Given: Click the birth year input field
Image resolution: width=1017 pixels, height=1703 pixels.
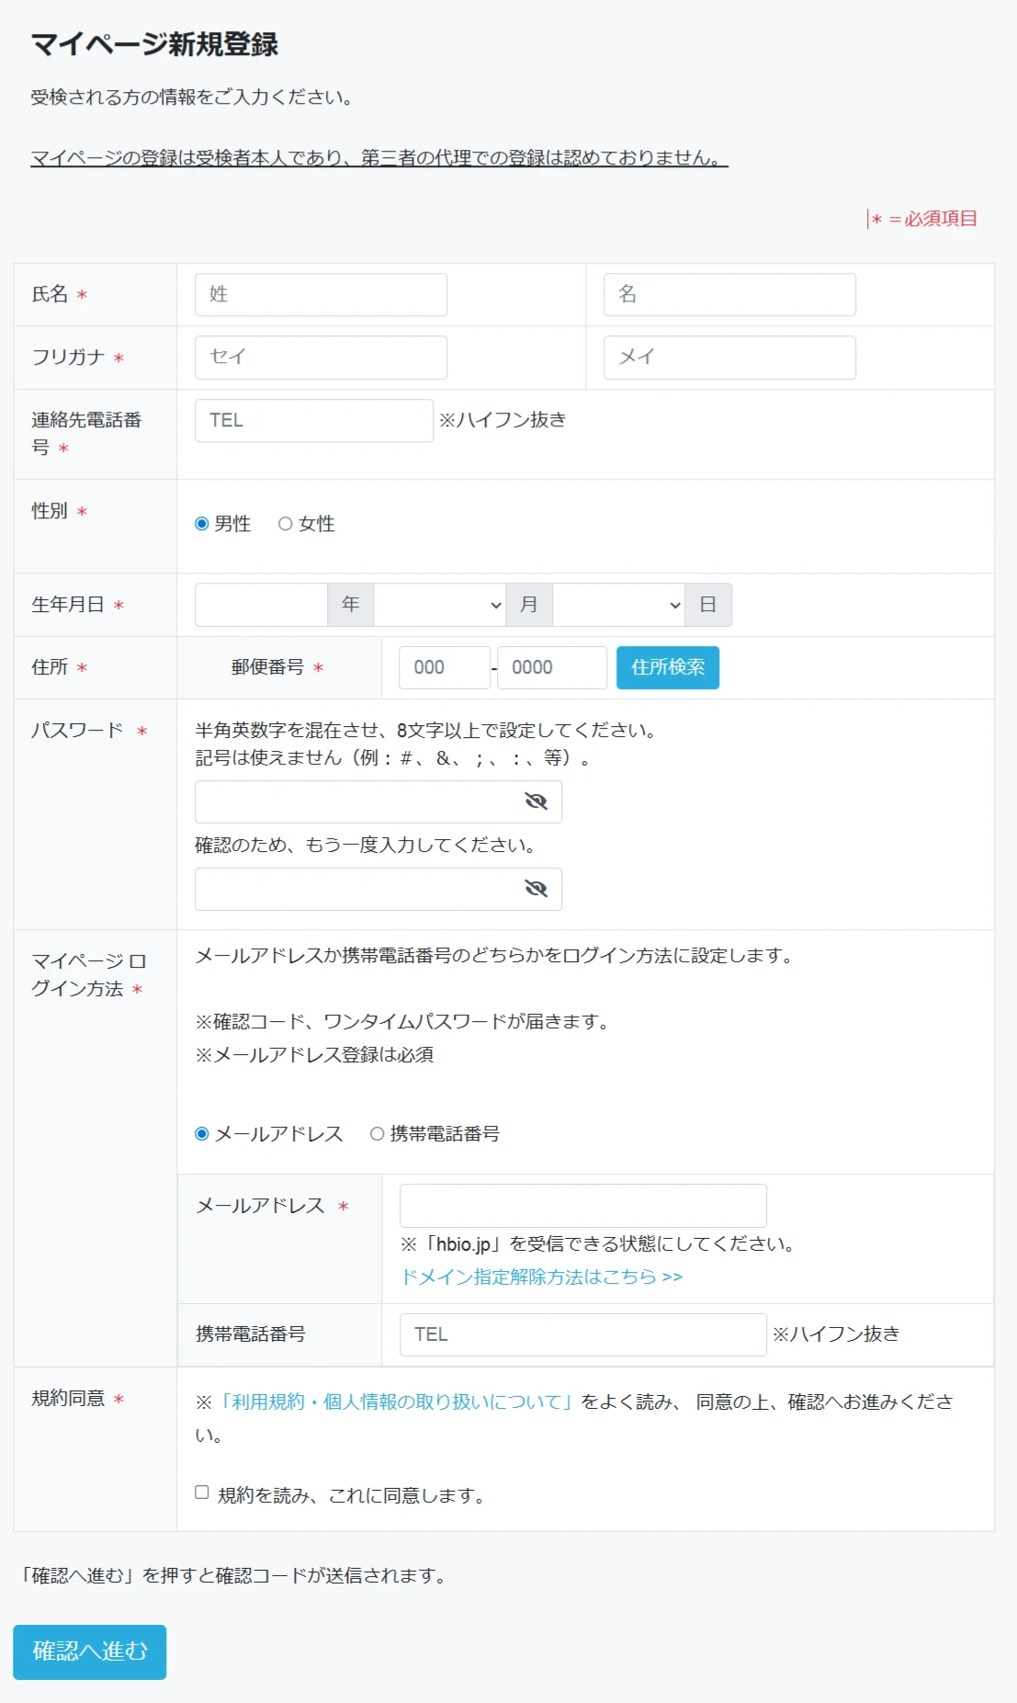Looking at the screenshot, I should pyautogui.click(x=261, y=605).
